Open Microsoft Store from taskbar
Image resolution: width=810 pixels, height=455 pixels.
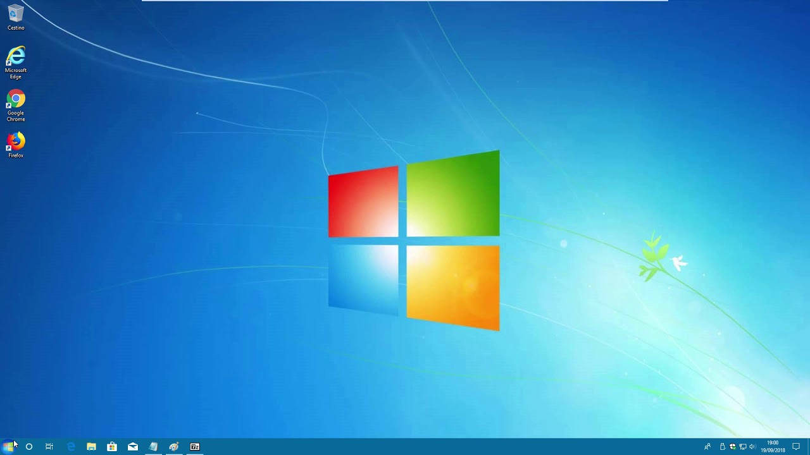(x=112, y=447)
